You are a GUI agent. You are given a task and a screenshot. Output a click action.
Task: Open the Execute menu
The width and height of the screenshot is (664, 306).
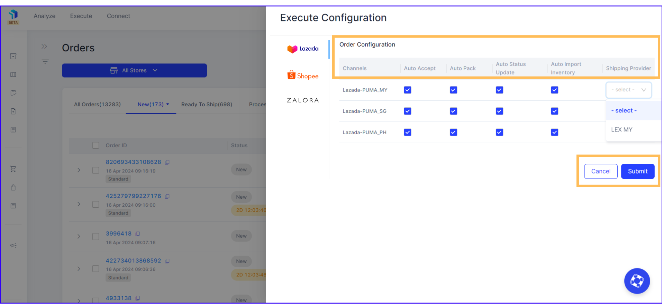81,16
